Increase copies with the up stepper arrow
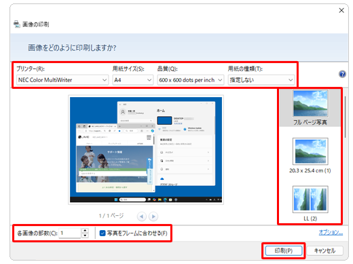The height and width of the screenshot is (264, 353). [x=85, y=231]
